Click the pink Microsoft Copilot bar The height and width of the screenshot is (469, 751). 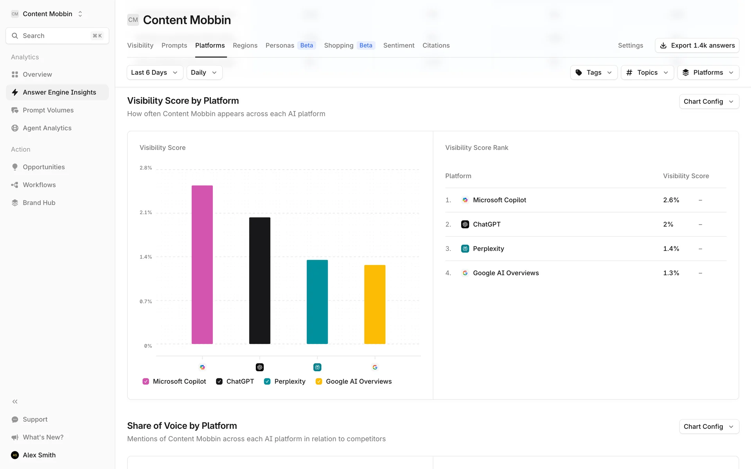coord(202,265)
